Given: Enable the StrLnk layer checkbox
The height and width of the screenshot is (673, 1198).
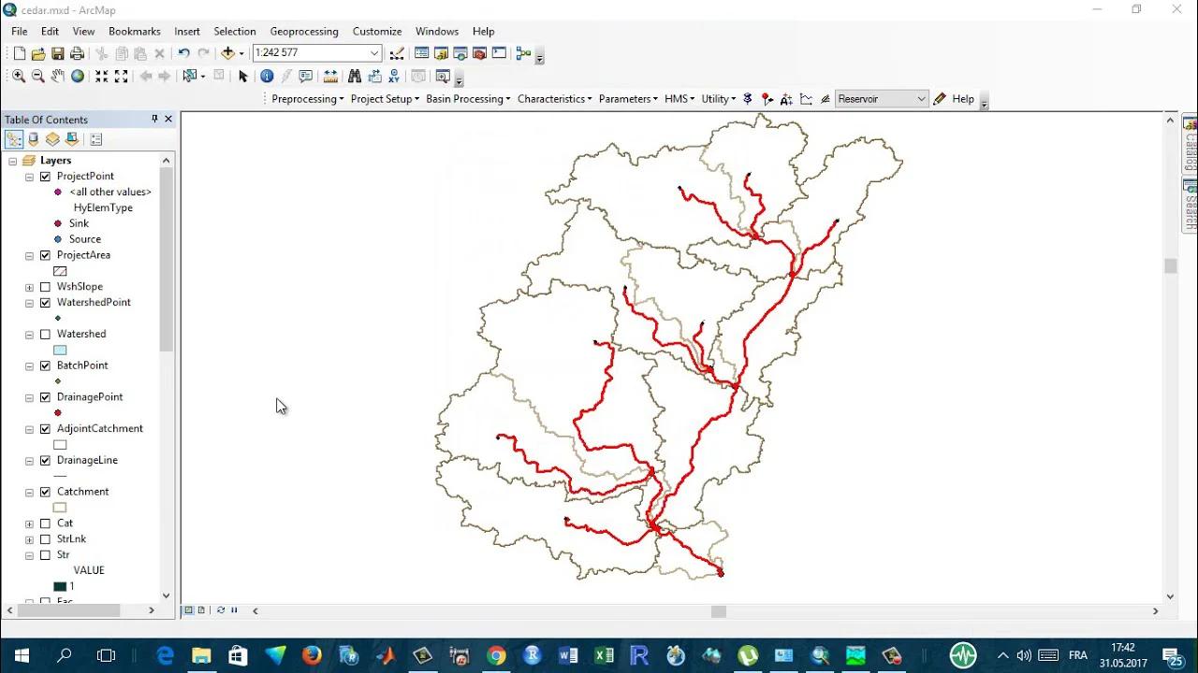Looking at the screenshot, I should click(x=45, y=539).
